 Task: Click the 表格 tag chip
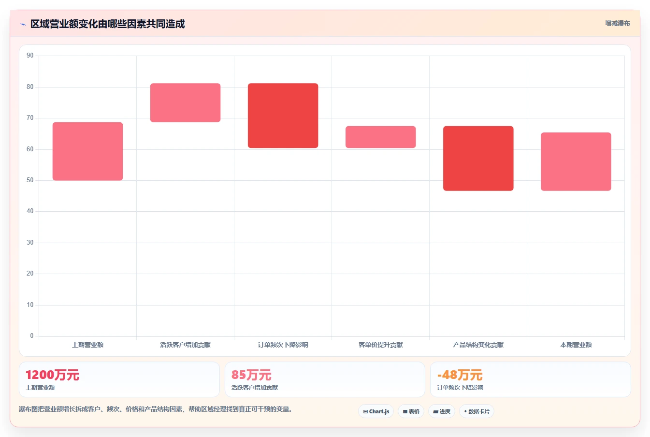click(x=411, y=411)
